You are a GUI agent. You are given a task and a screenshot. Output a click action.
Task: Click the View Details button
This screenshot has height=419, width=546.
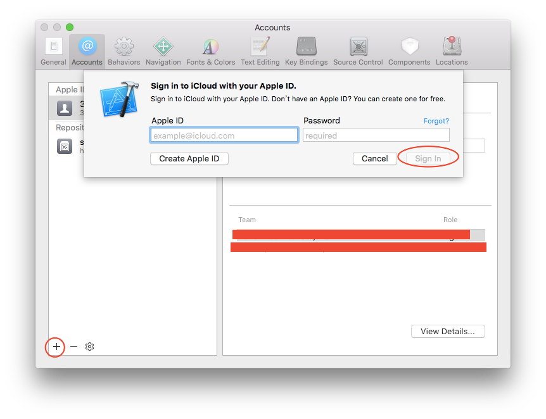point(448,331)
